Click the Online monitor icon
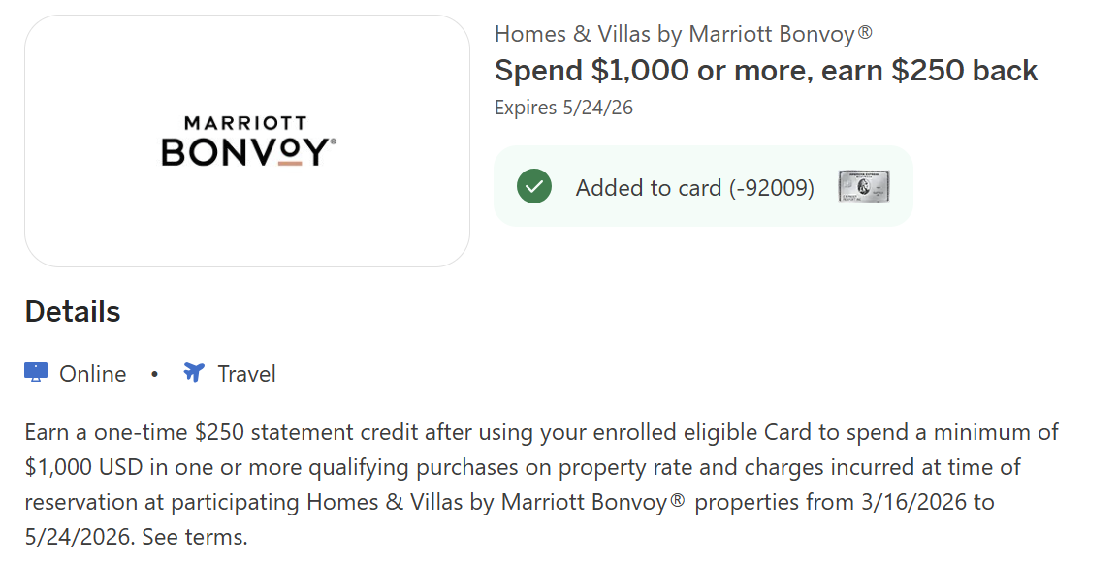Image resolution: width=1119 pixels, height=562 pixels. pyautogui.click(x=36, y=373)
